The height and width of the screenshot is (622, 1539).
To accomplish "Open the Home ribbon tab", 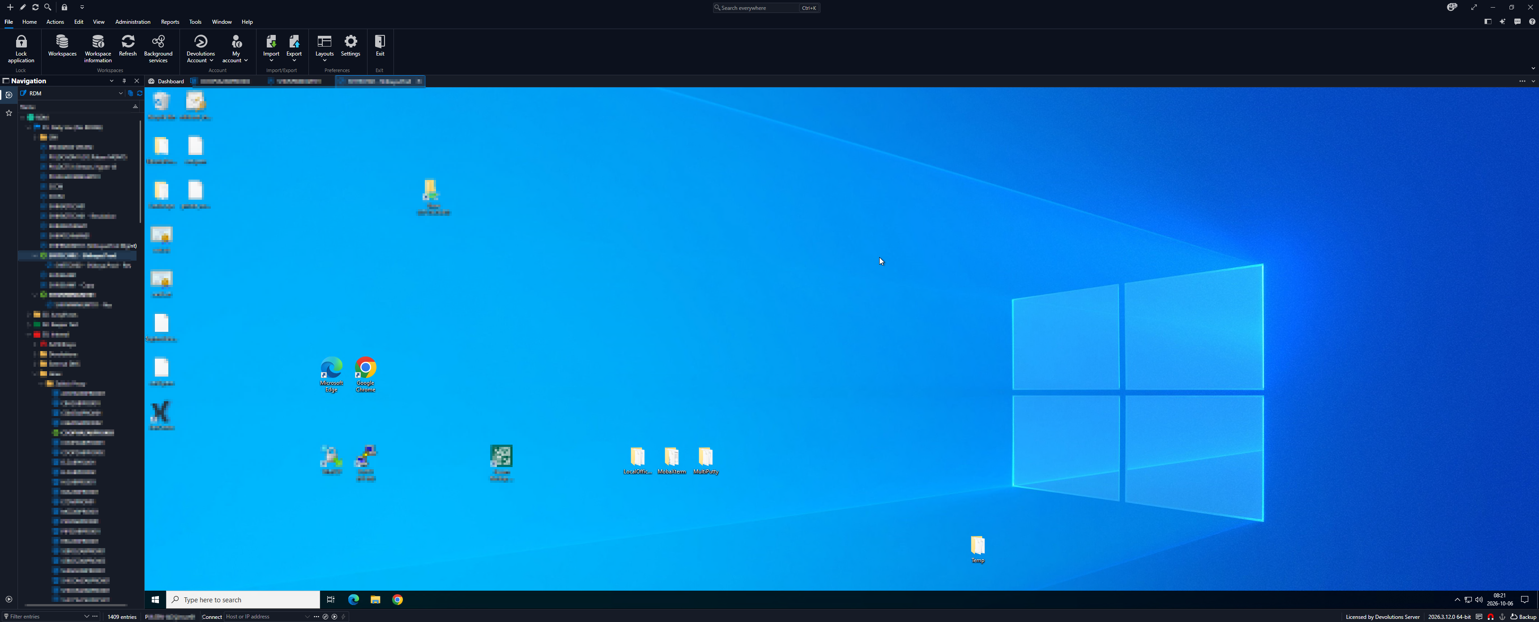I will pos(29,21).
